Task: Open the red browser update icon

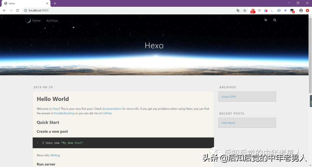Action: 307,10
